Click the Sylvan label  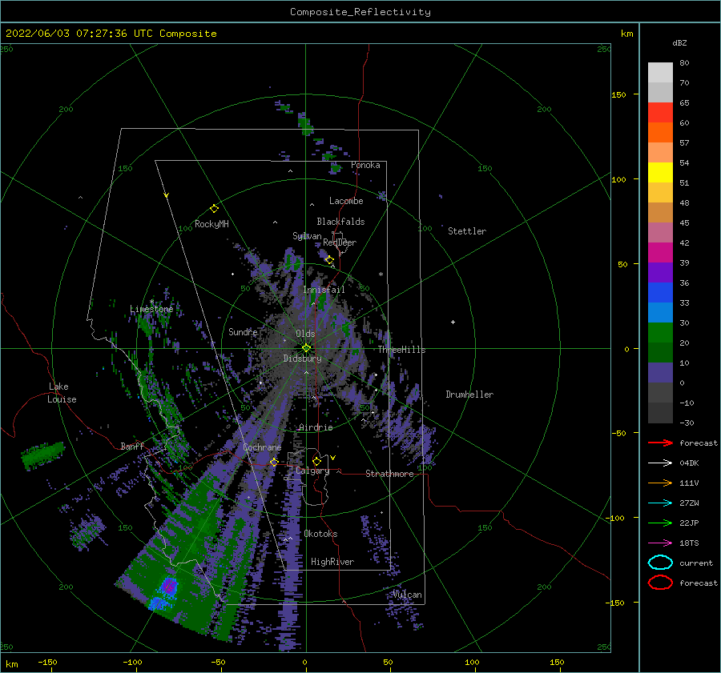tap(307, 237)
